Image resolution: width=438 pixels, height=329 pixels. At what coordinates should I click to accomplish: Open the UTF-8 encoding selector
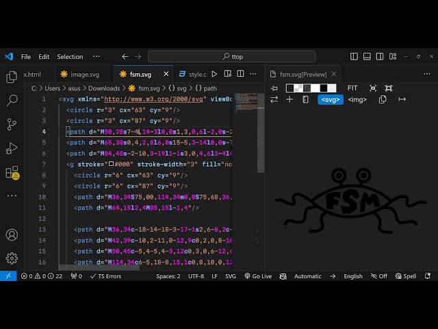tap(196, 276)
